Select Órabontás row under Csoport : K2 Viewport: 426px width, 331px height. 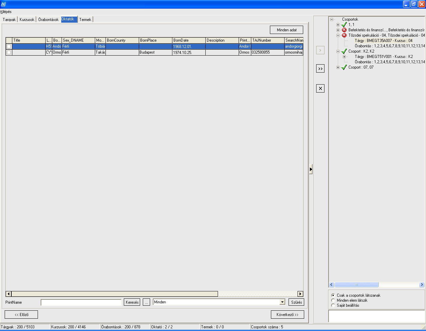[390, 62]
